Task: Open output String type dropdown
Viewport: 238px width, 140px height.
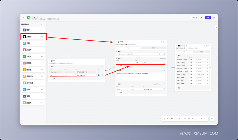Action: point(136,89)
